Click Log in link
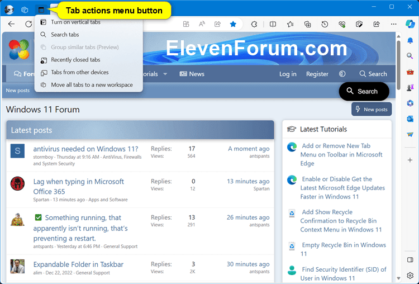This screenshot has width=419, height=284. [x=288, y=74]
